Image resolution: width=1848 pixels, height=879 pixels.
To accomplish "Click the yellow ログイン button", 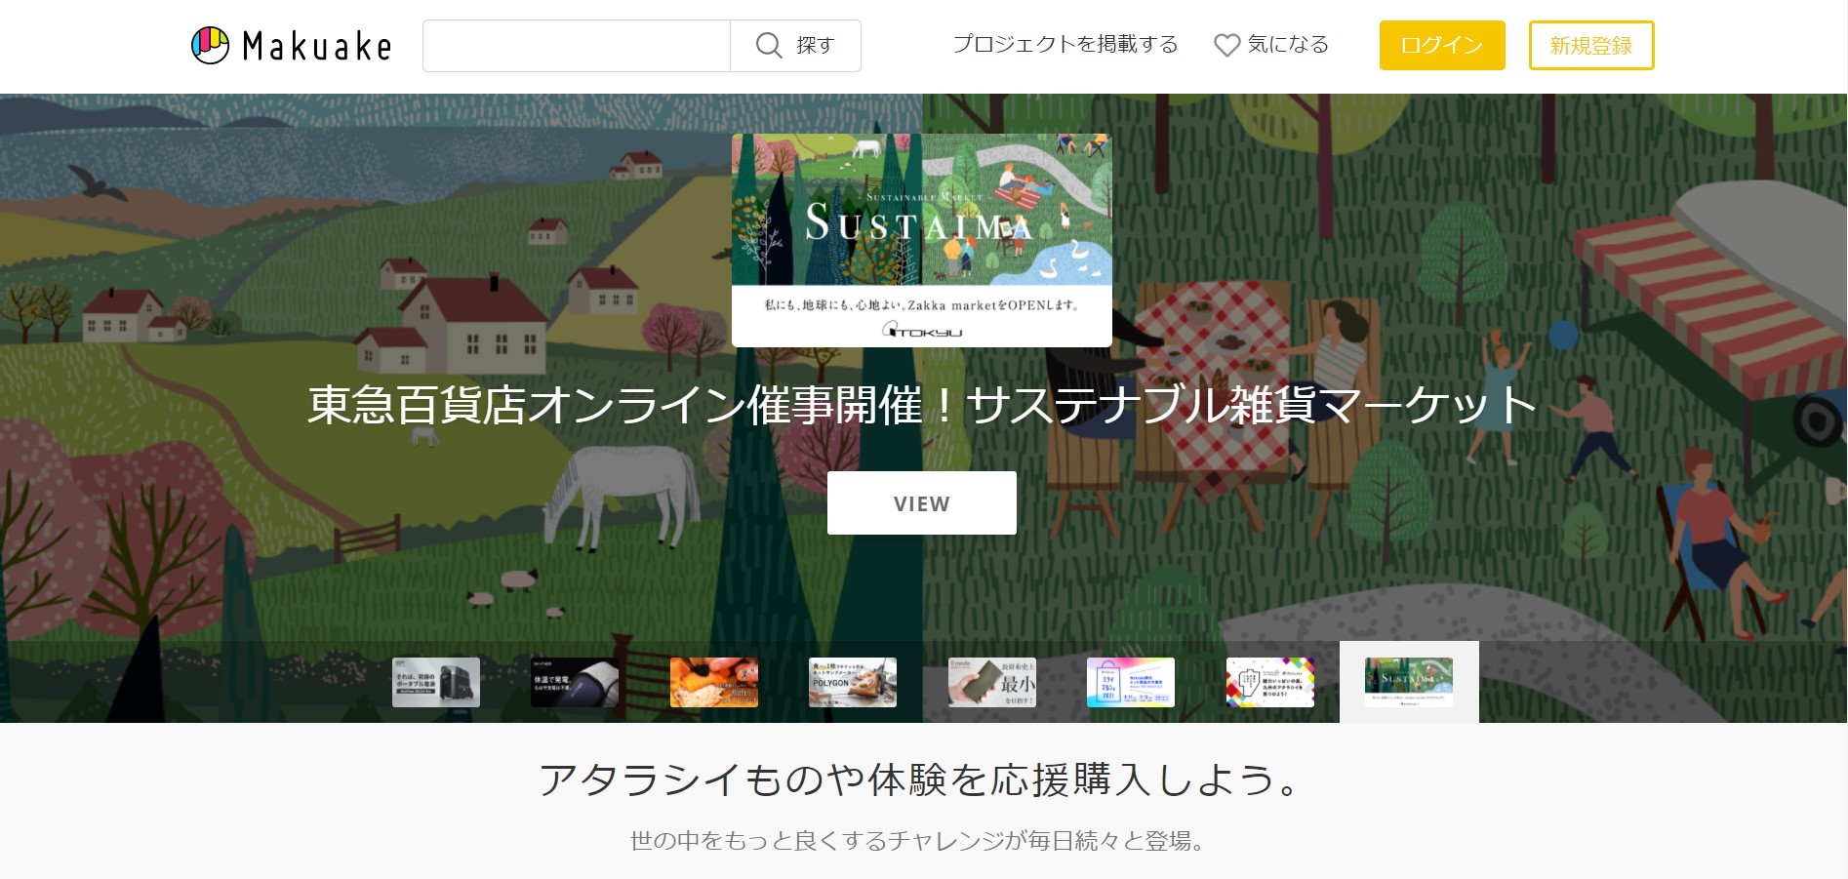I will 1442,46.
